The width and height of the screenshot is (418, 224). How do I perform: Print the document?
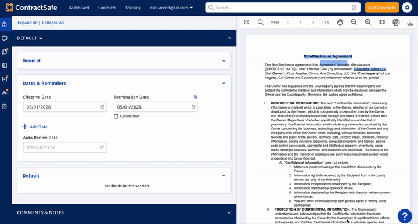click(396, 23)
